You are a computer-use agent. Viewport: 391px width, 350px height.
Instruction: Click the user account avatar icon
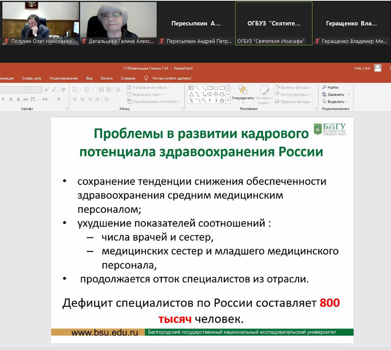377,68
